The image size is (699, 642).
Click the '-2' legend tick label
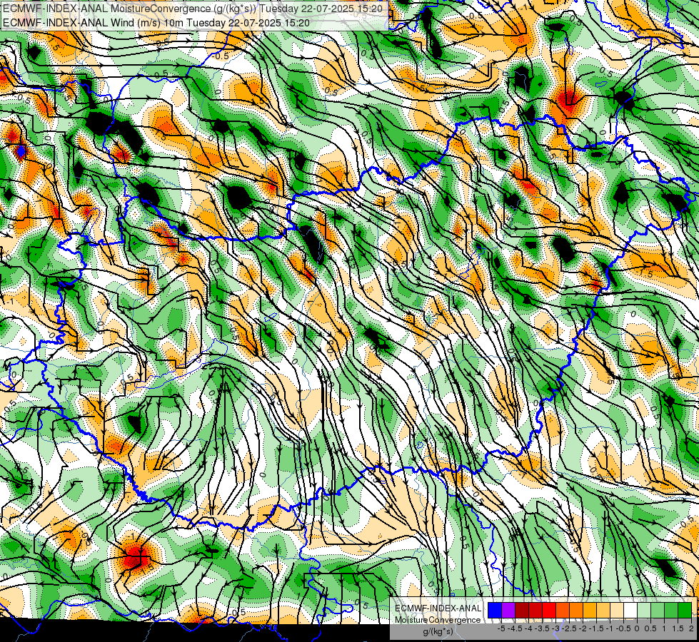pos(583,628)
